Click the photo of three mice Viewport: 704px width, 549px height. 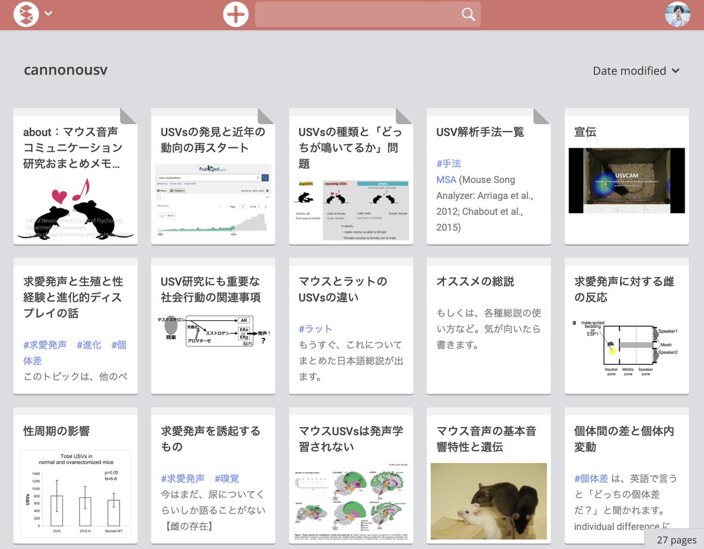[x=489, y=501]
